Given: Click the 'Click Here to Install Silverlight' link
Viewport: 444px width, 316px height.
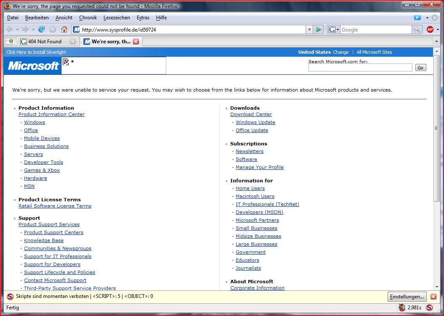Looking at the screenshot, I should pos(36,52).
